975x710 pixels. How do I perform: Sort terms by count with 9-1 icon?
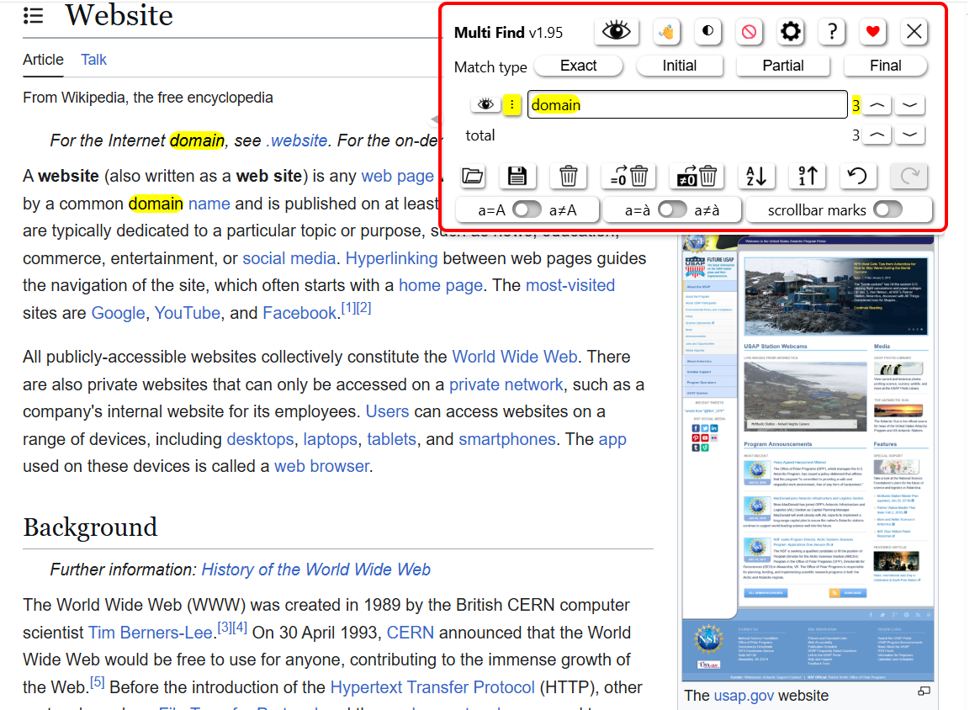807,176
